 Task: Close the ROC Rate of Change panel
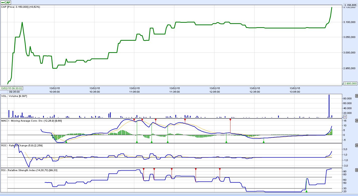click(356, 145)
